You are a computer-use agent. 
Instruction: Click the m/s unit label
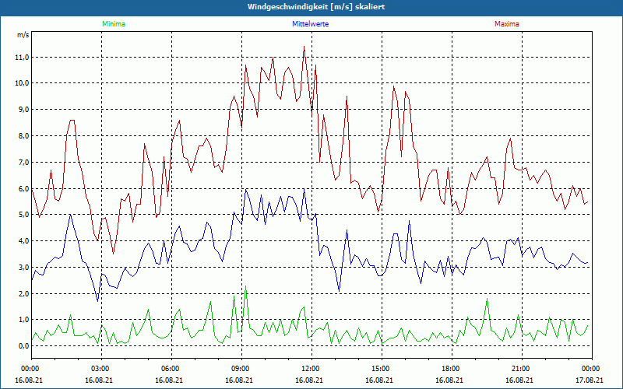(23, 35)
